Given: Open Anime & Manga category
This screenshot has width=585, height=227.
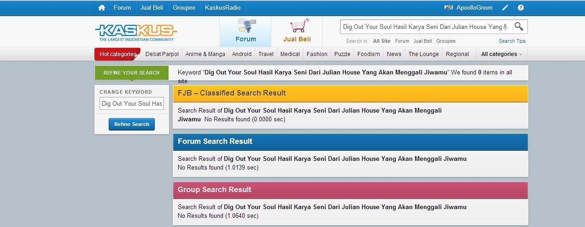Looking at the screenshot, I should coord(205,54).
